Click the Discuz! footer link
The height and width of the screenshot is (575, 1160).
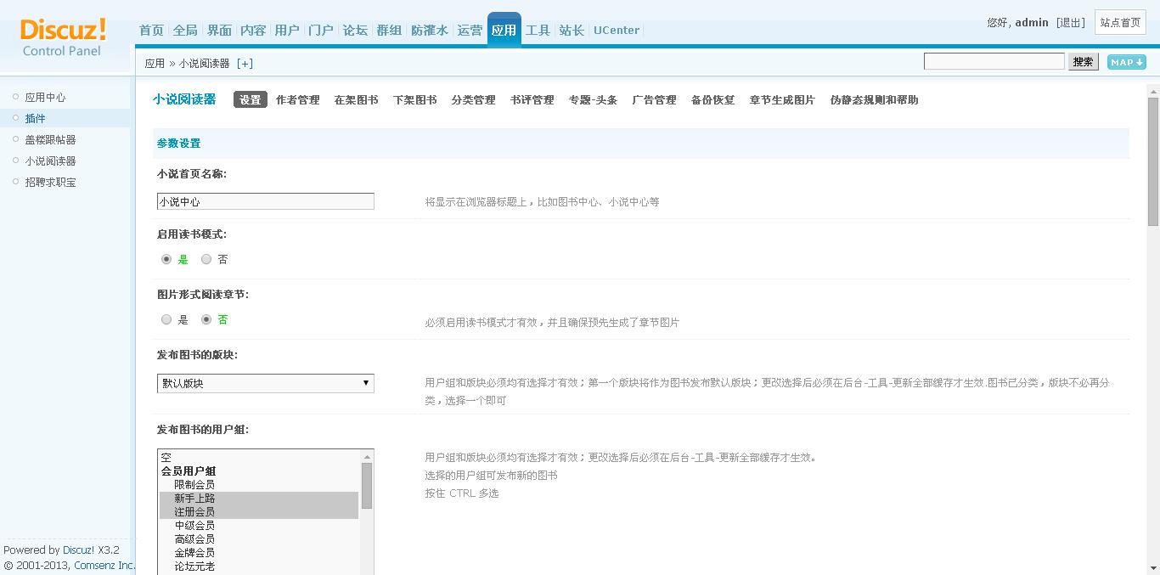pyautogui.click(x=78, y=550)
